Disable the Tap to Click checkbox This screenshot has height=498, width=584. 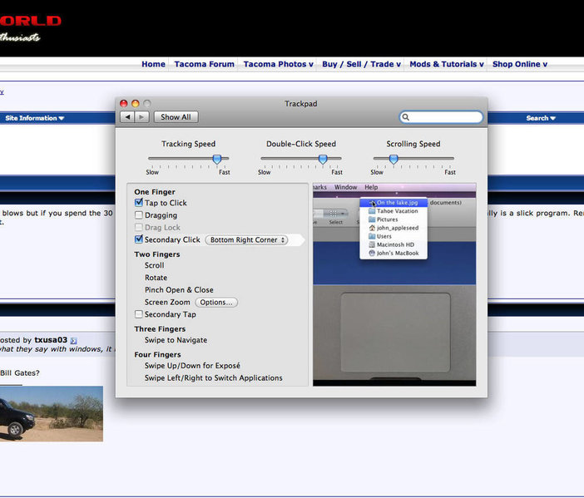139,203
